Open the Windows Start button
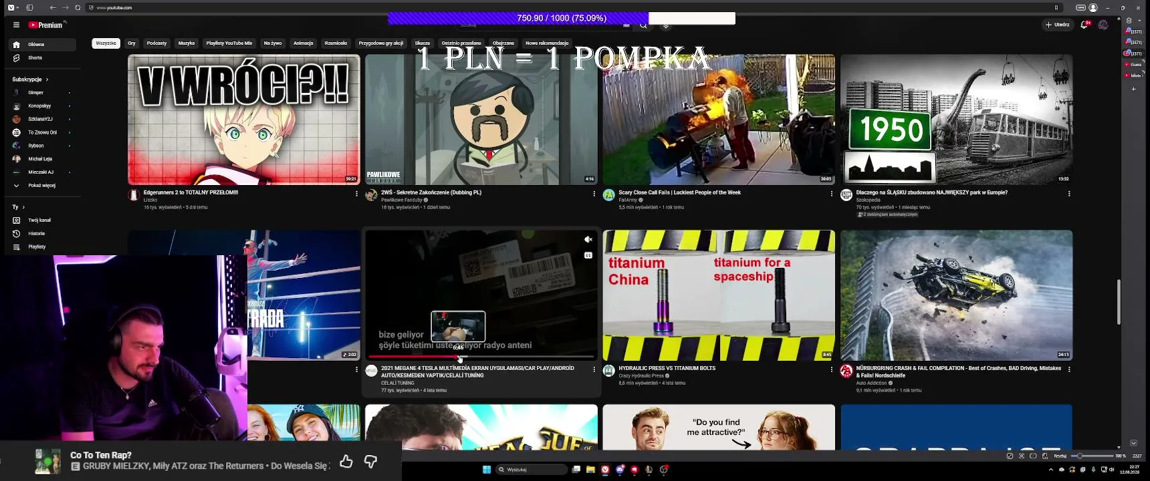 tap(487, 470)
